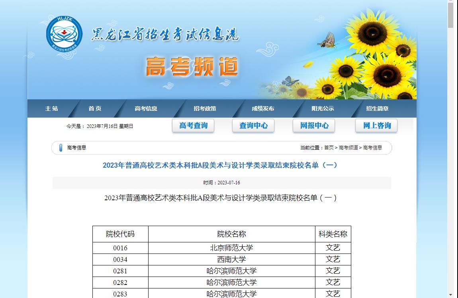Click the black article title above the table
Viewport: 458px width, 298px height.
point(221,198)
